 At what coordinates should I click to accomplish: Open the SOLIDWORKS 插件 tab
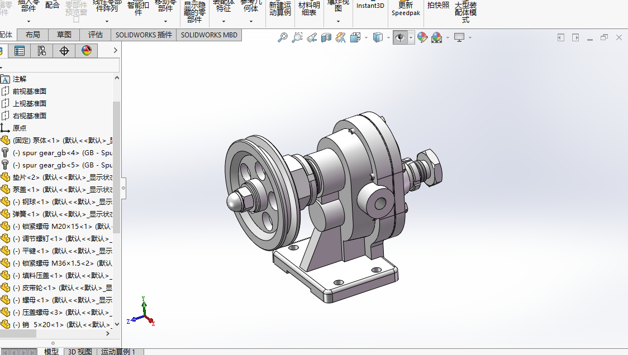pyautogui.click(x=144, y=35)
